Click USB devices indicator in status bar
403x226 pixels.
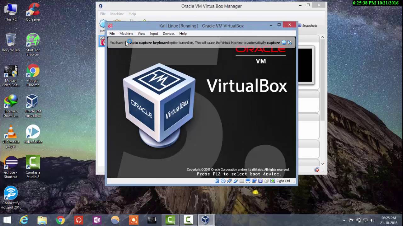coord(236,181)
